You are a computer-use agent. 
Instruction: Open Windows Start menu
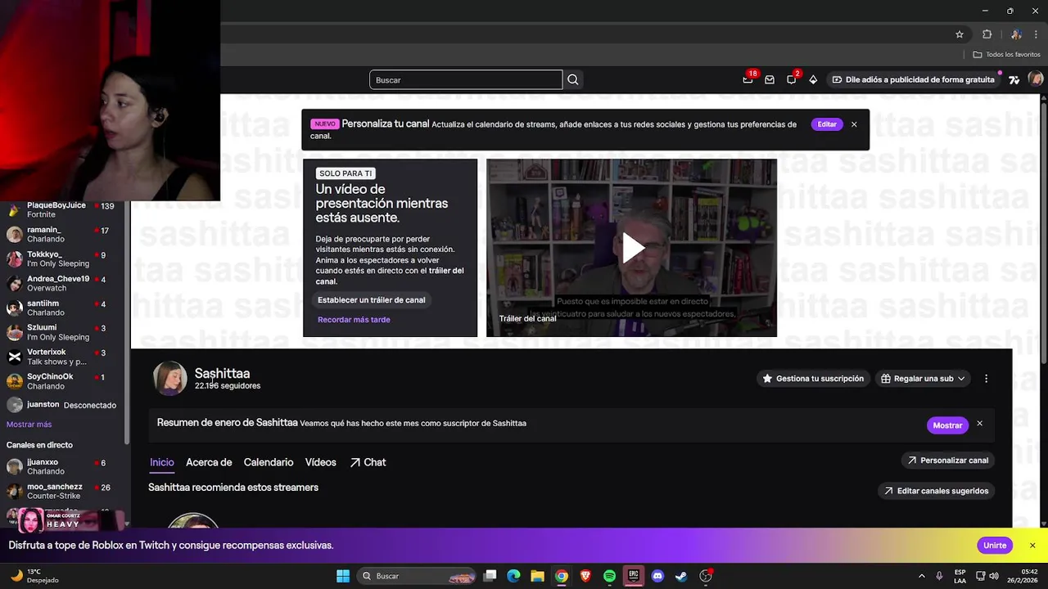(x=343, y=576)
